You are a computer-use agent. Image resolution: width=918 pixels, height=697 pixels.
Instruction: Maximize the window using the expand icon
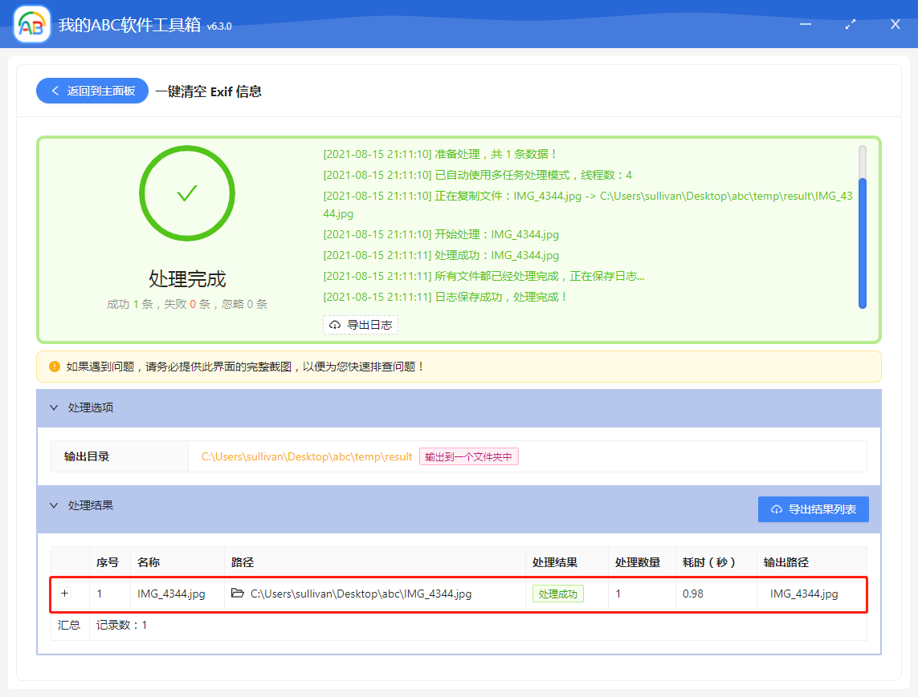coord(850,25)
